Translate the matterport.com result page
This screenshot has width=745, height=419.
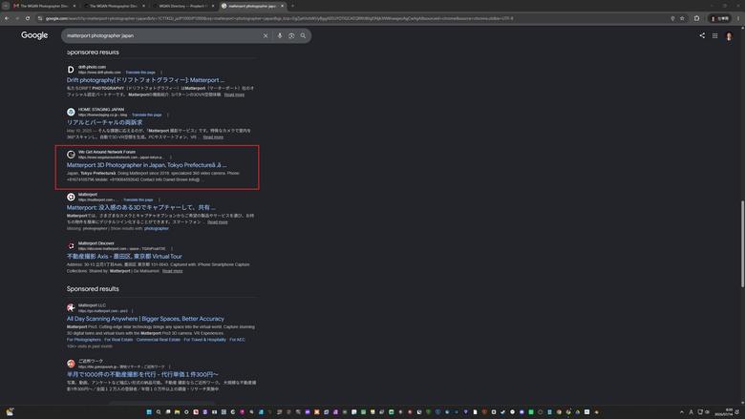point(138,199)
